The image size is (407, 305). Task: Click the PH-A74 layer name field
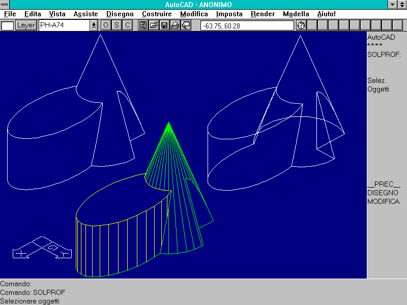tap(65, 25)
